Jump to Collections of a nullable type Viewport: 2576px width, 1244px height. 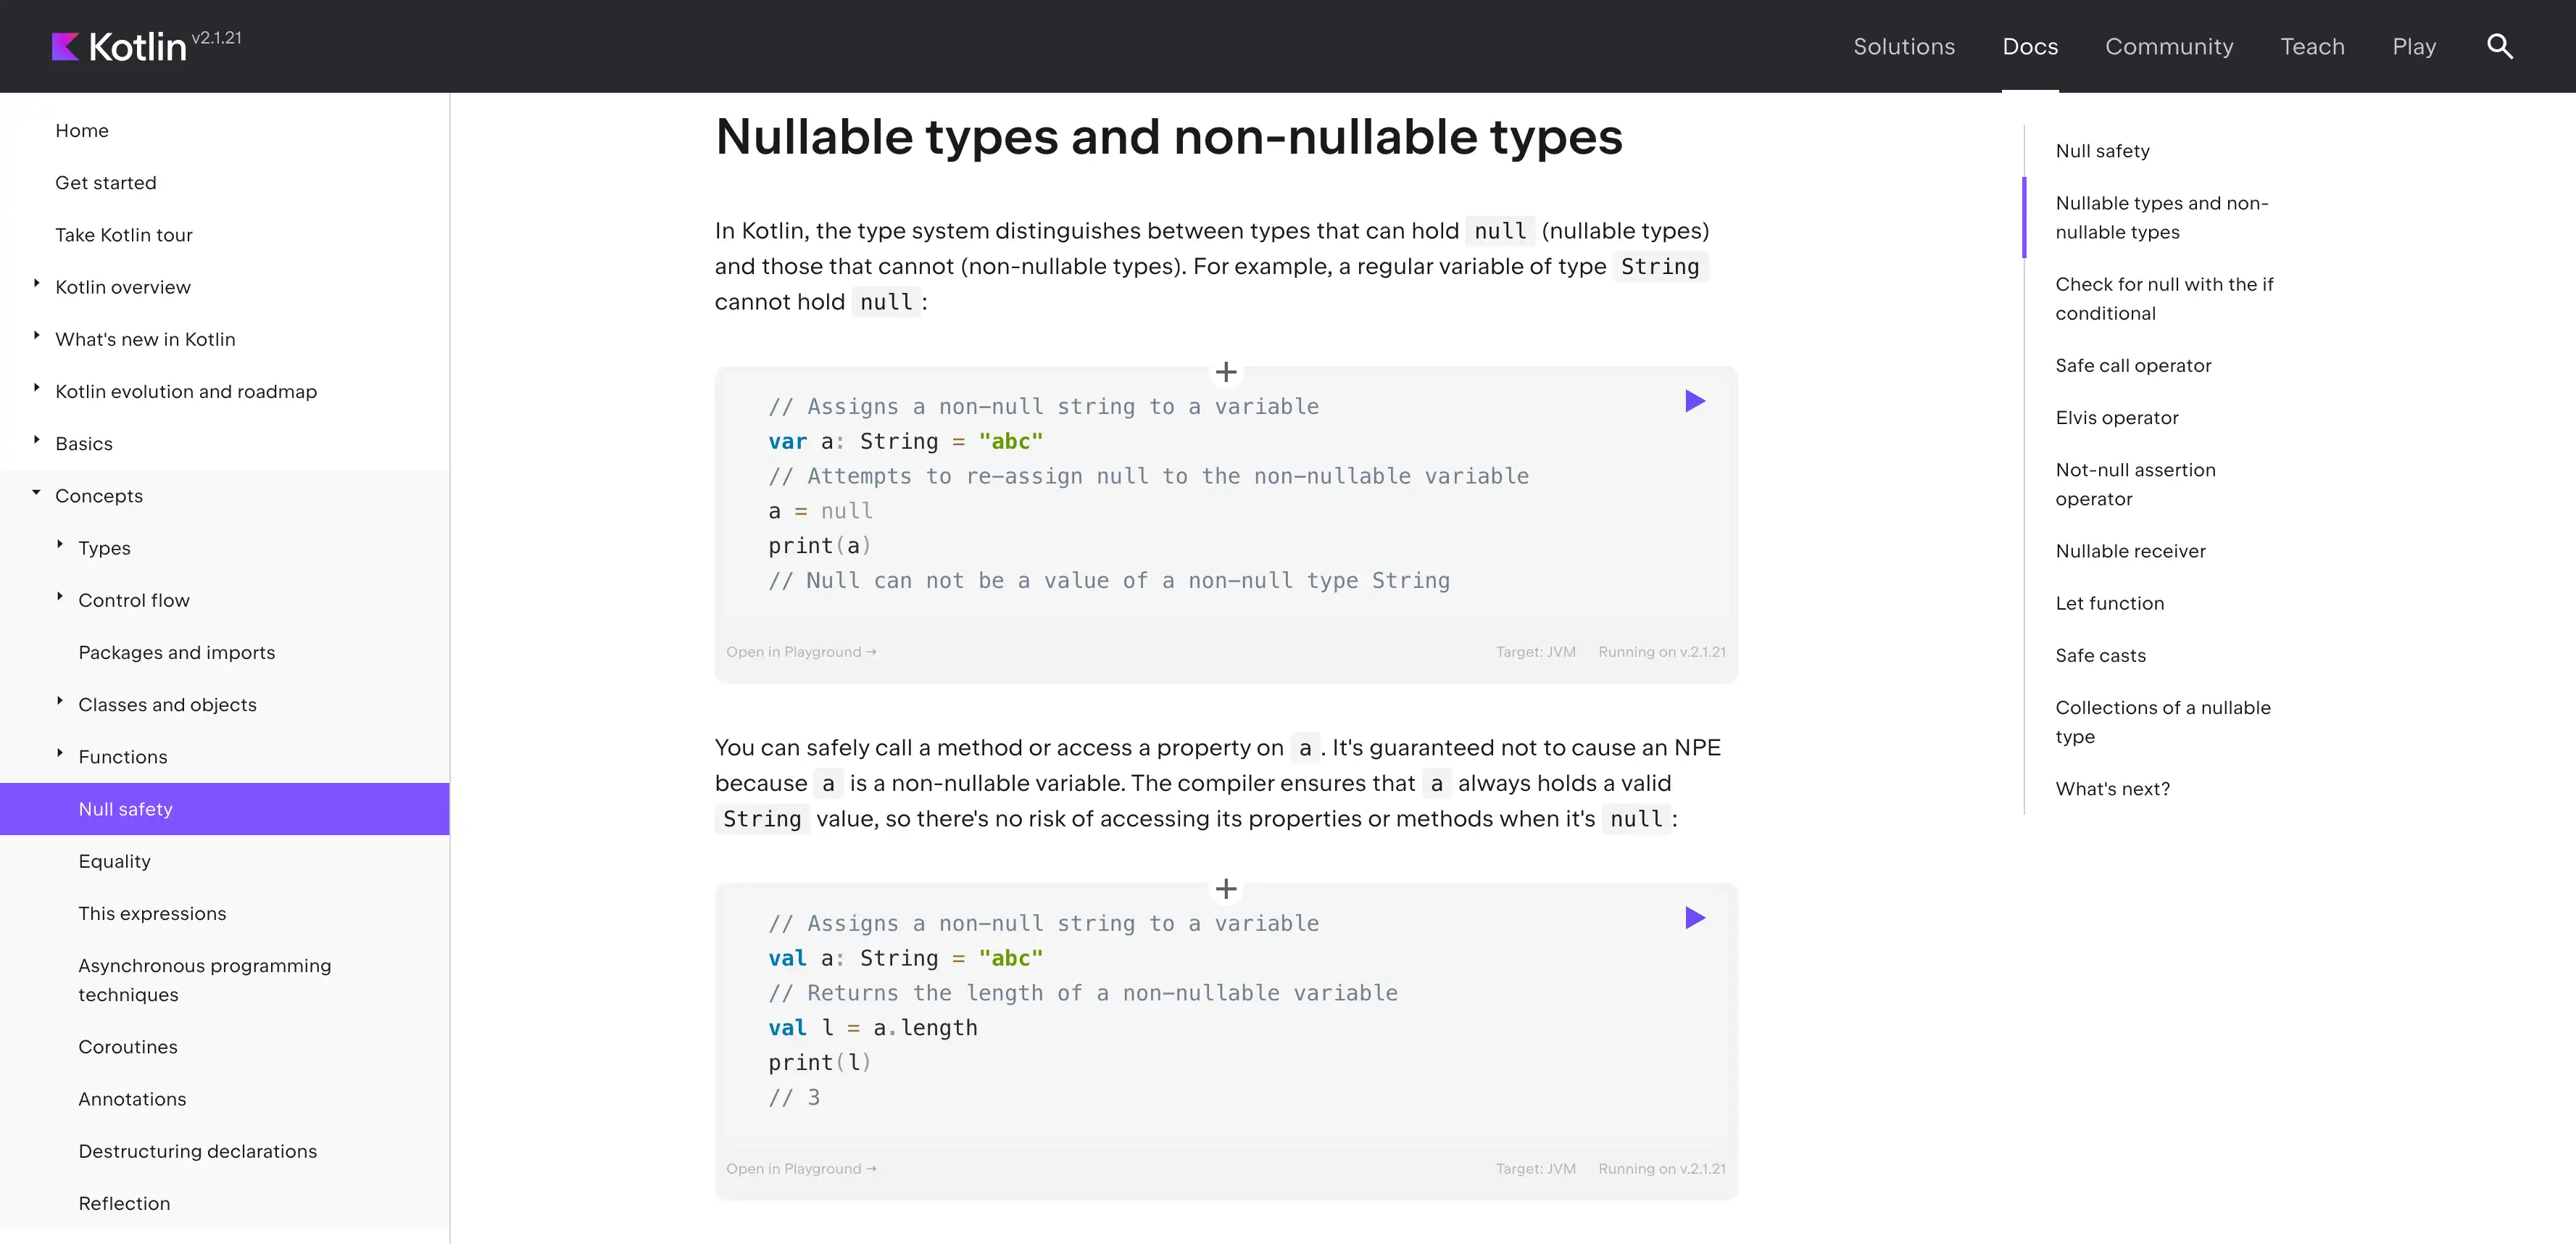(x=2163, y=722)
